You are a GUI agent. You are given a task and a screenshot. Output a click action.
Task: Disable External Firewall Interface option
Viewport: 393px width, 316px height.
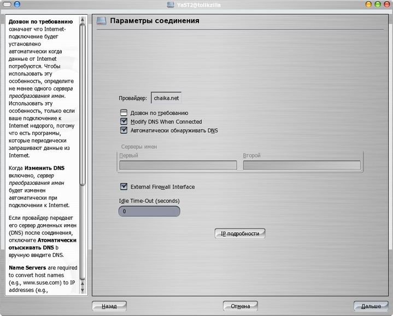[x=124, y=187]
